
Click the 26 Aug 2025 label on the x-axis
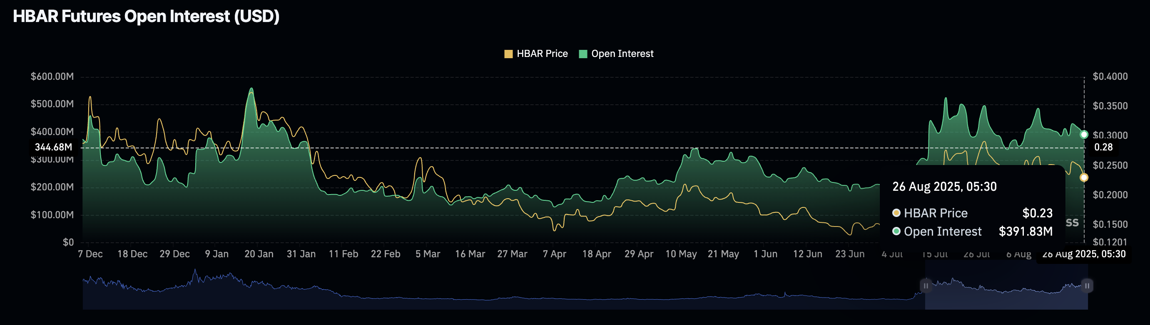tap(1083, 254)
